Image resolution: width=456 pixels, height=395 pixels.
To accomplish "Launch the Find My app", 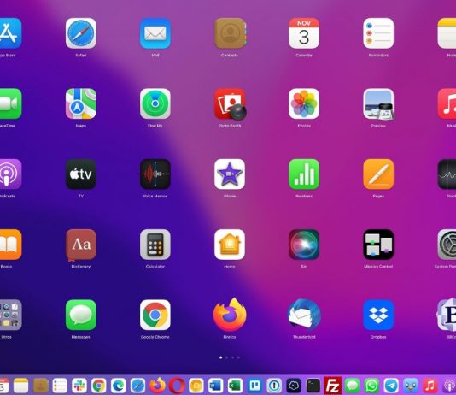I will 155,103.
